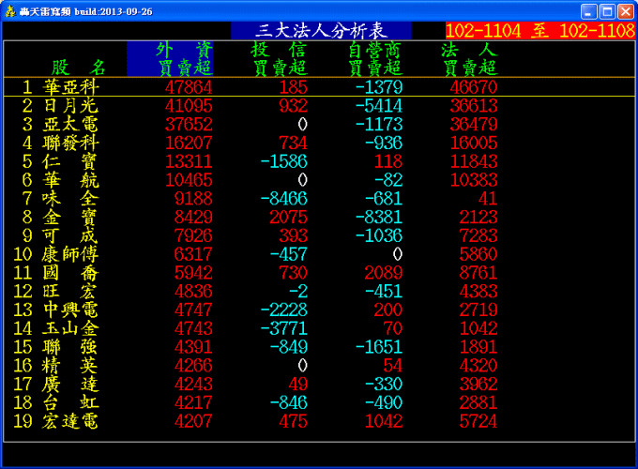Click investment trust value -8466
The height and width of the screenshot is (469, 638).
[284, 199]
